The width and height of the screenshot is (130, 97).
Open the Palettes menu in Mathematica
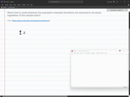[98, 53]
